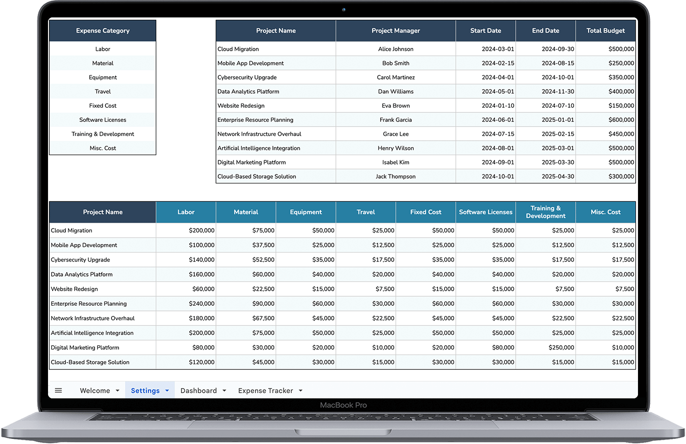
Task: Click project manager Alice Johnson cell
Action: [x=396, y=49]
